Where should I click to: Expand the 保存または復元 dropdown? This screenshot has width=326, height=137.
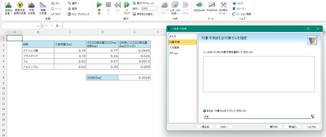[144, 14]
